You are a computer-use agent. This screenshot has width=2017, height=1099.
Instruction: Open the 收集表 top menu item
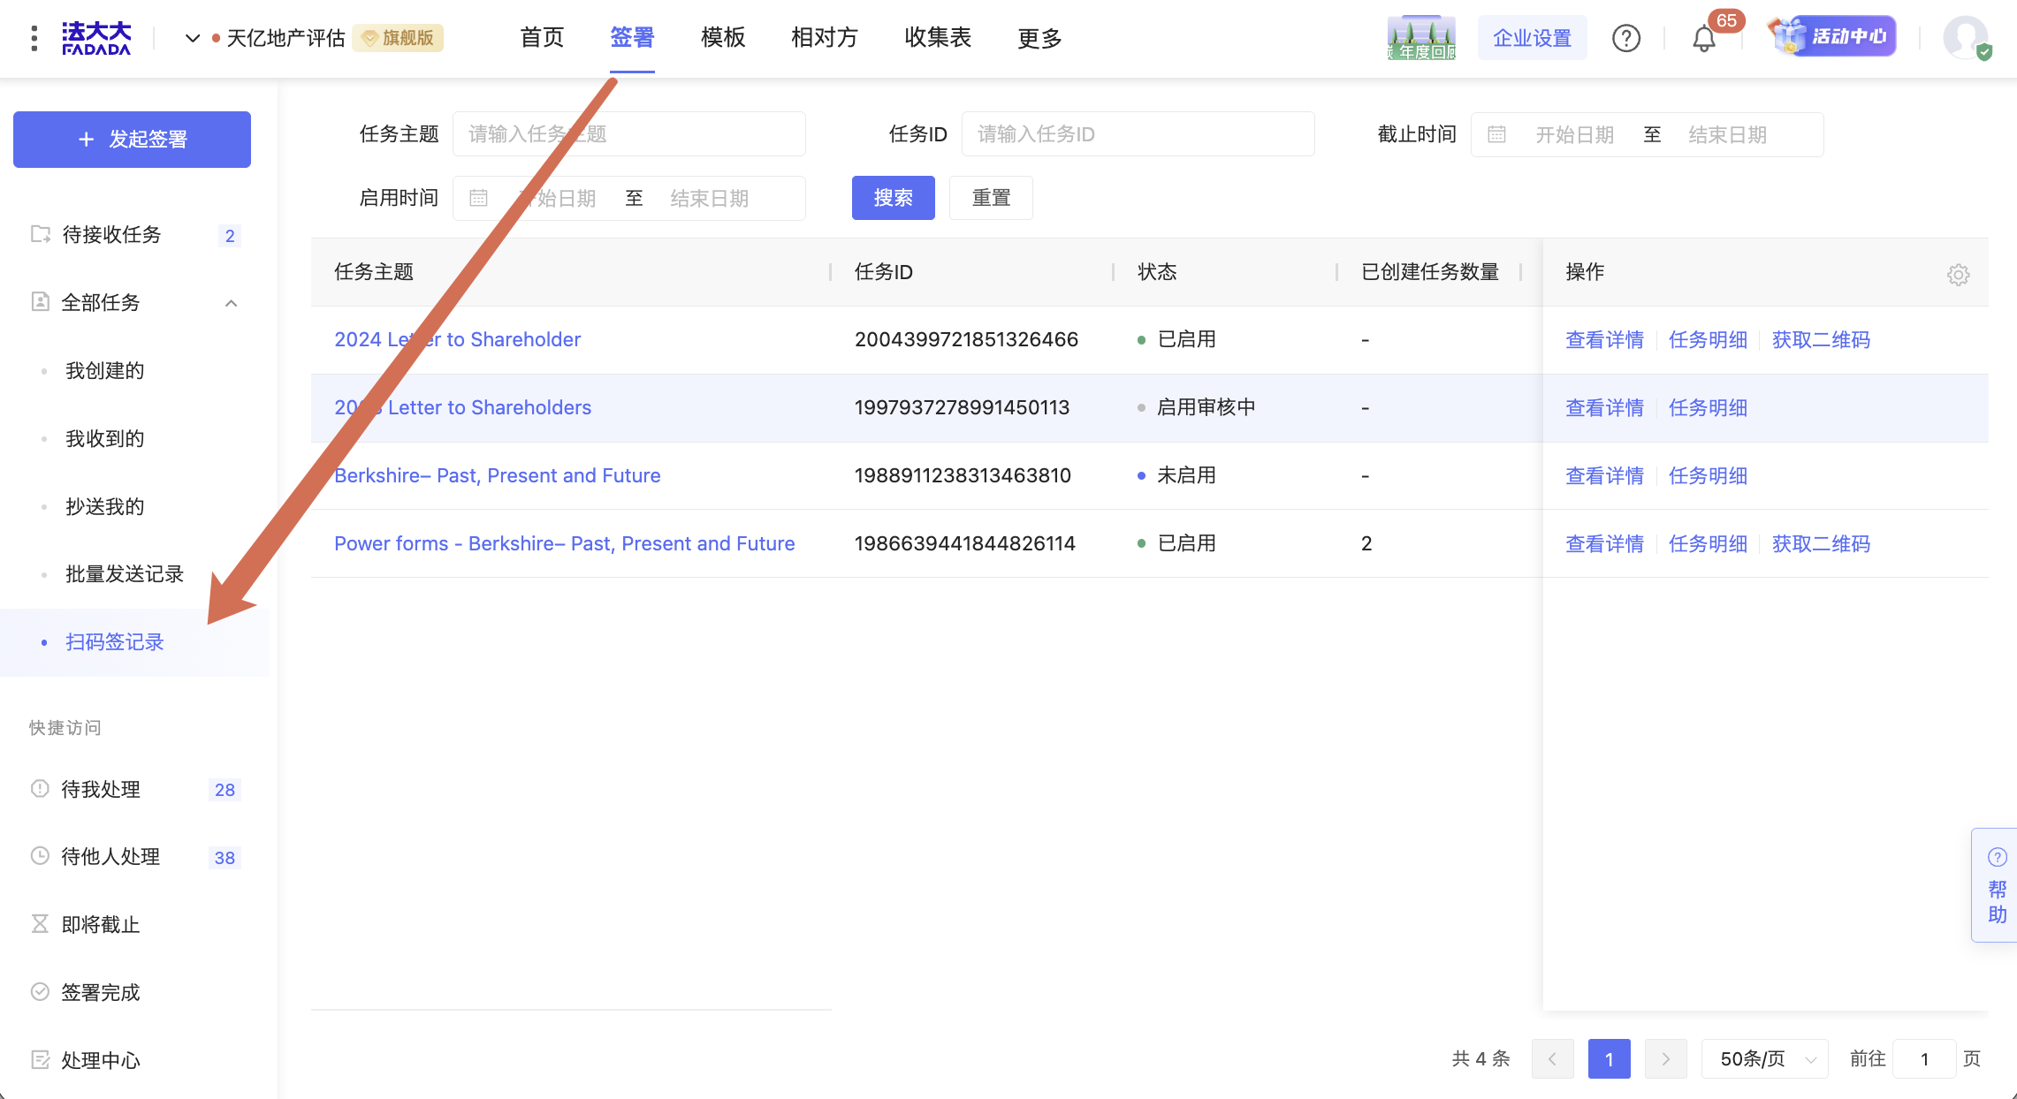937,37
